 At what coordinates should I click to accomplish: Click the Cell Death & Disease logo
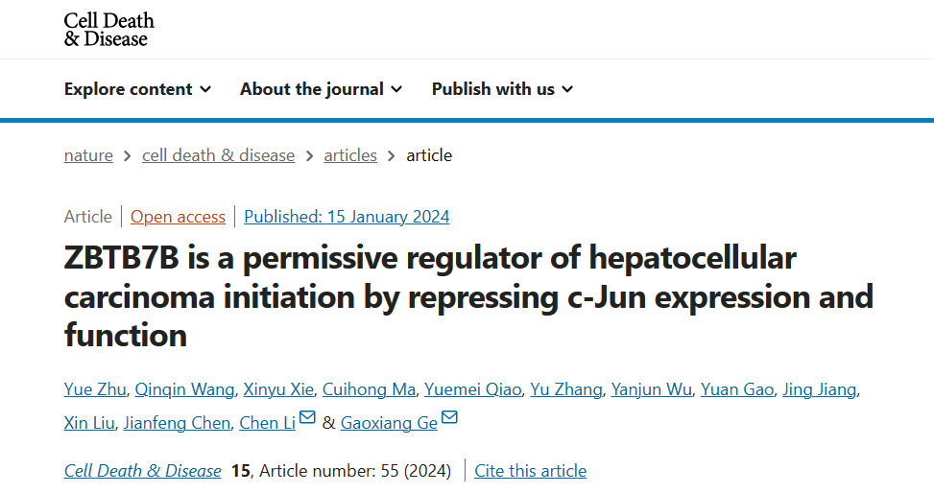109,29
